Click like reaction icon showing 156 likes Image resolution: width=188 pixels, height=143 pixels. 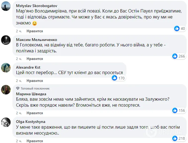(176, 110)
